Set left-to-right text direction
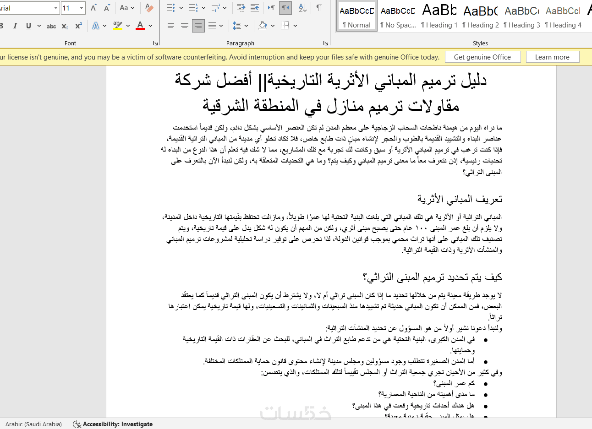The image size is (592, 429). pyautogui.click(x=272, y=8)
